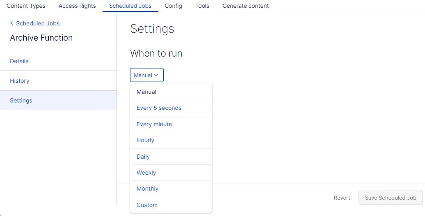This screenshot has height=216, width=425.
Task: Pick the Every minute schedule option
Action: [171, 124]
